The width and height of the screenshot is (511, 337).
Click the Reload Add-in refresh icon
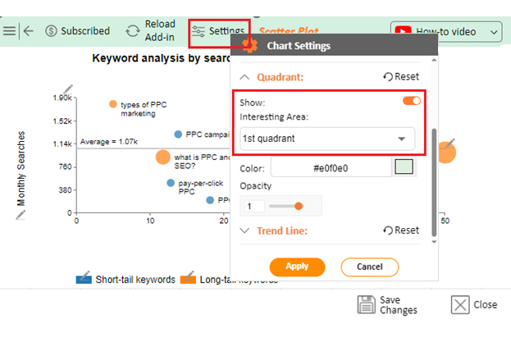pyautogui.click(x=132, y=31)
